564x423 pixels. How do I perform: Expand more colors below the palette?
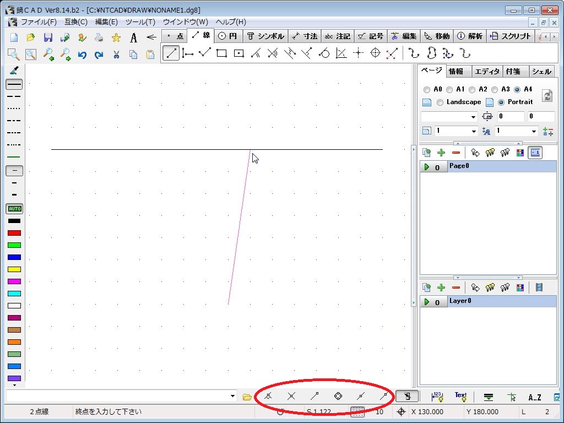pyautogui.click(x=14, y=385)
